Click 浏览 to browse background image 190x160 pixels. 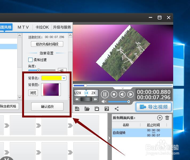click(x=33, y=93)
